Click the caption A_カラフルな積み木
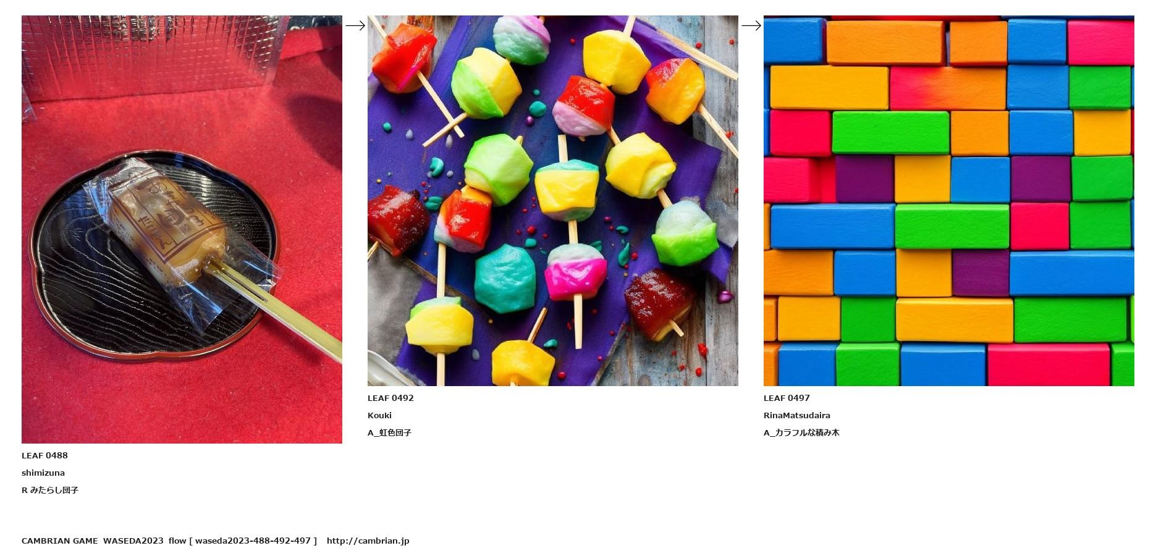1156x556 pixels. click(801, 432)
